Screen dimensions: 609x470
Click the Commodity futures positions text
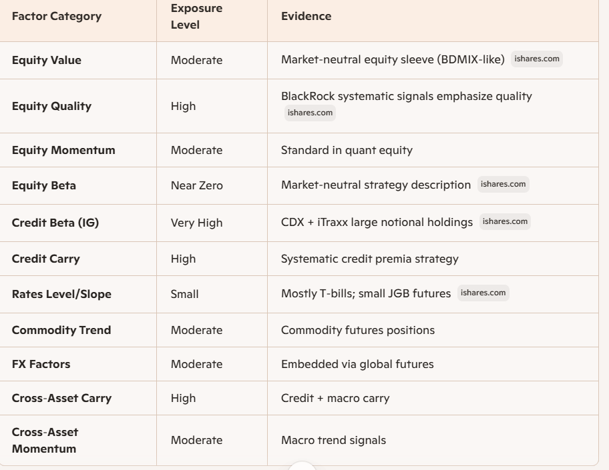tap(358, 330)
